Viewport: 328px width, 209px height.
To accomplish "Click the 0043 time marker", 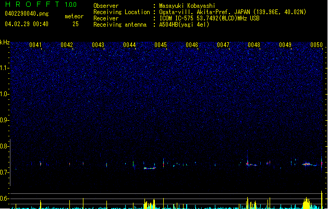I will (x=98, y=45).
